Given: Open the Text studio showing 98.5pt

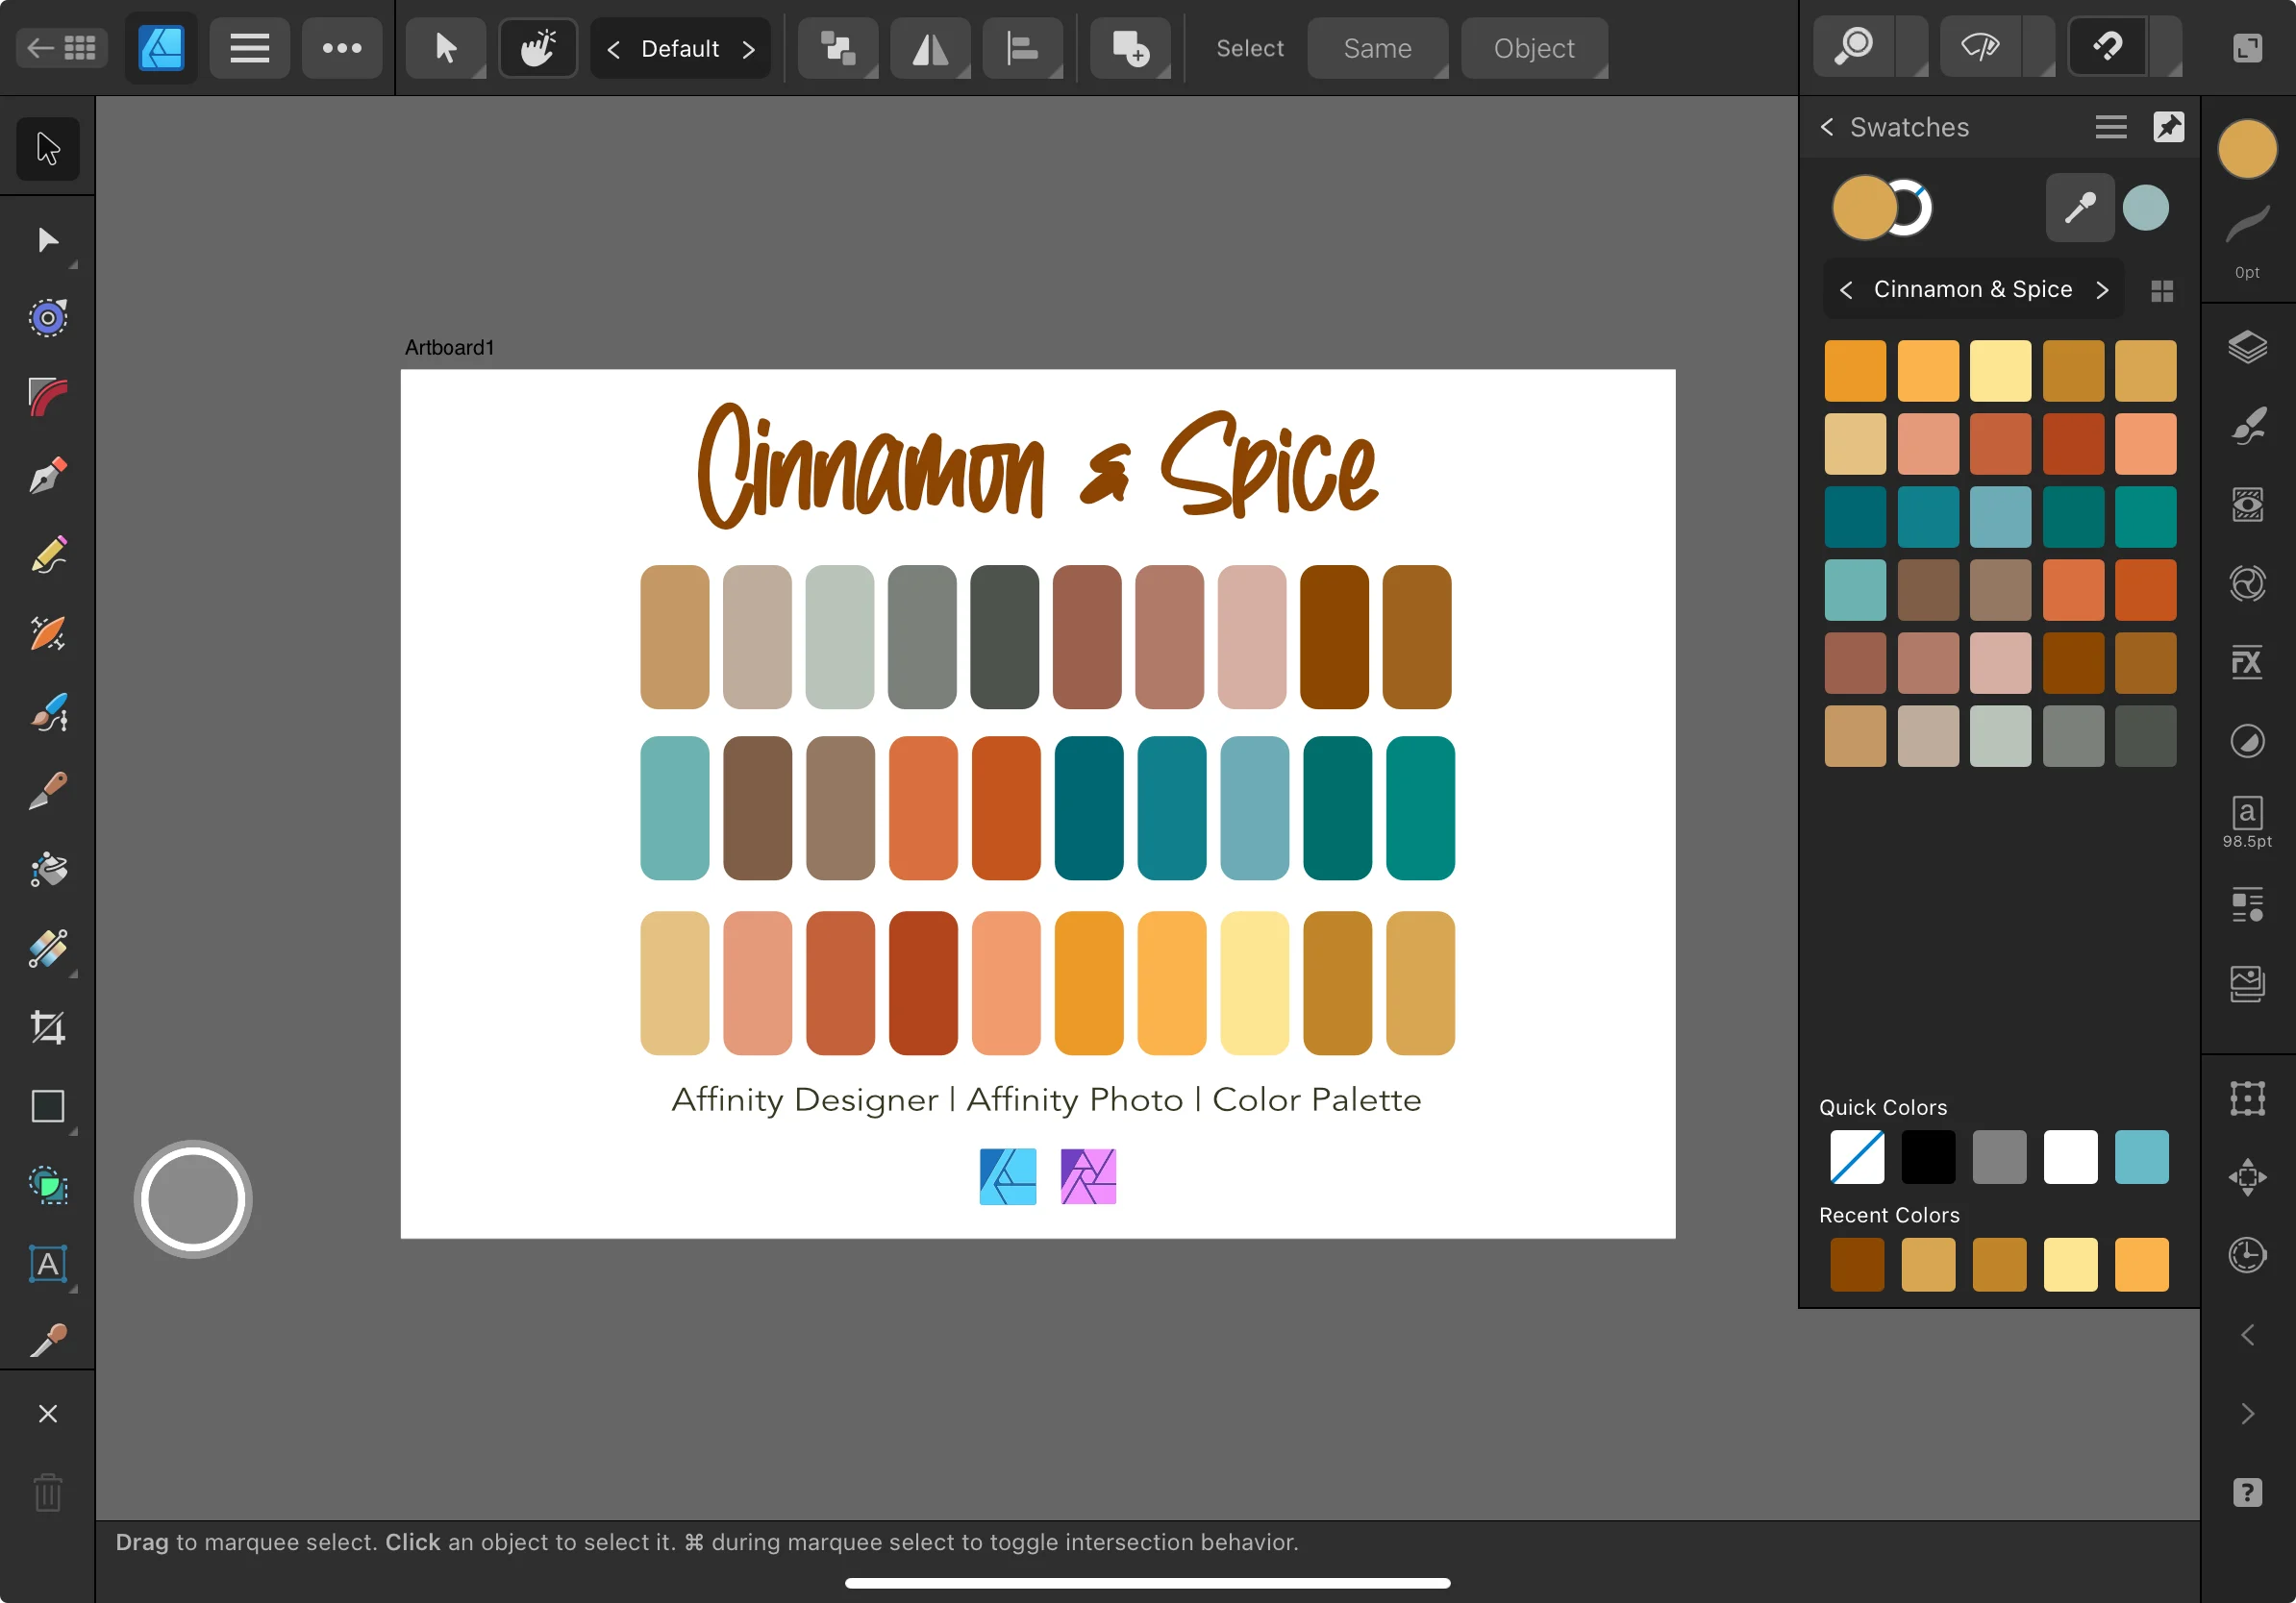Looking at the screenshot, I should (x=2247, y=823).
